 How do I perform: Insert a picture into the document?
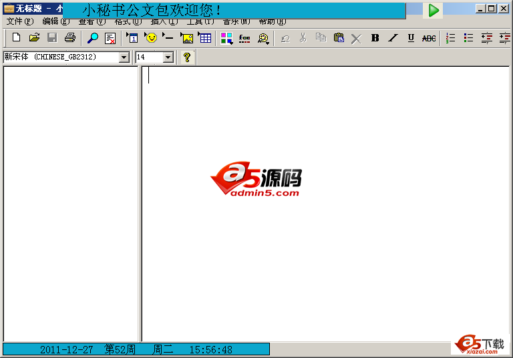[x=186, y=38]
